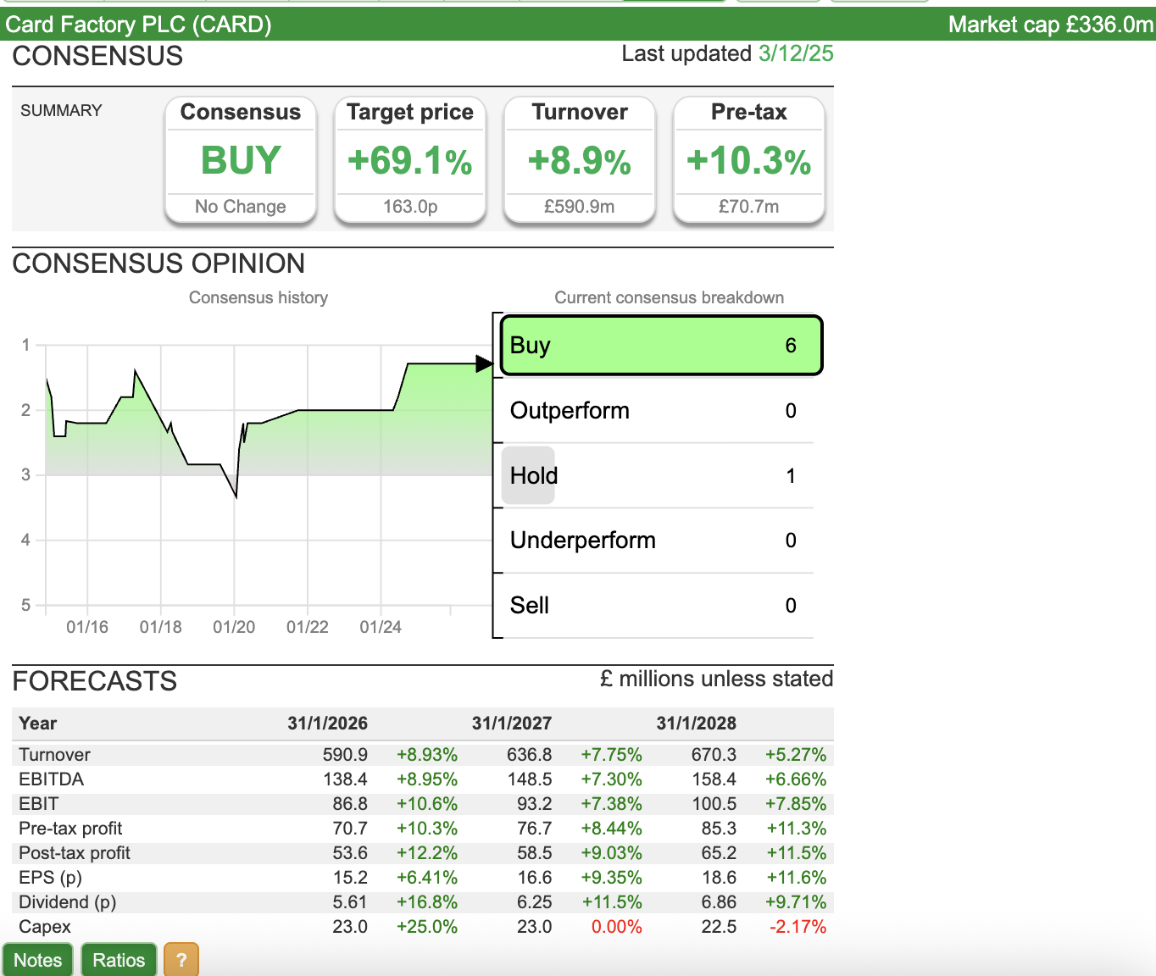Click the Card Factory PLC (CARD) title
The height and width of the screenshot is (976, 1156).
click(x=139, y=25)
